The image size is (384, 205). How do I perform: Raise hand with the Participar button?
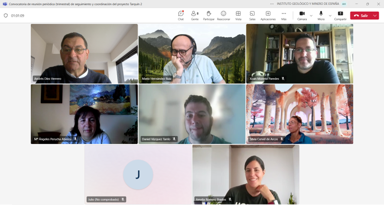[x=208, y=15]
